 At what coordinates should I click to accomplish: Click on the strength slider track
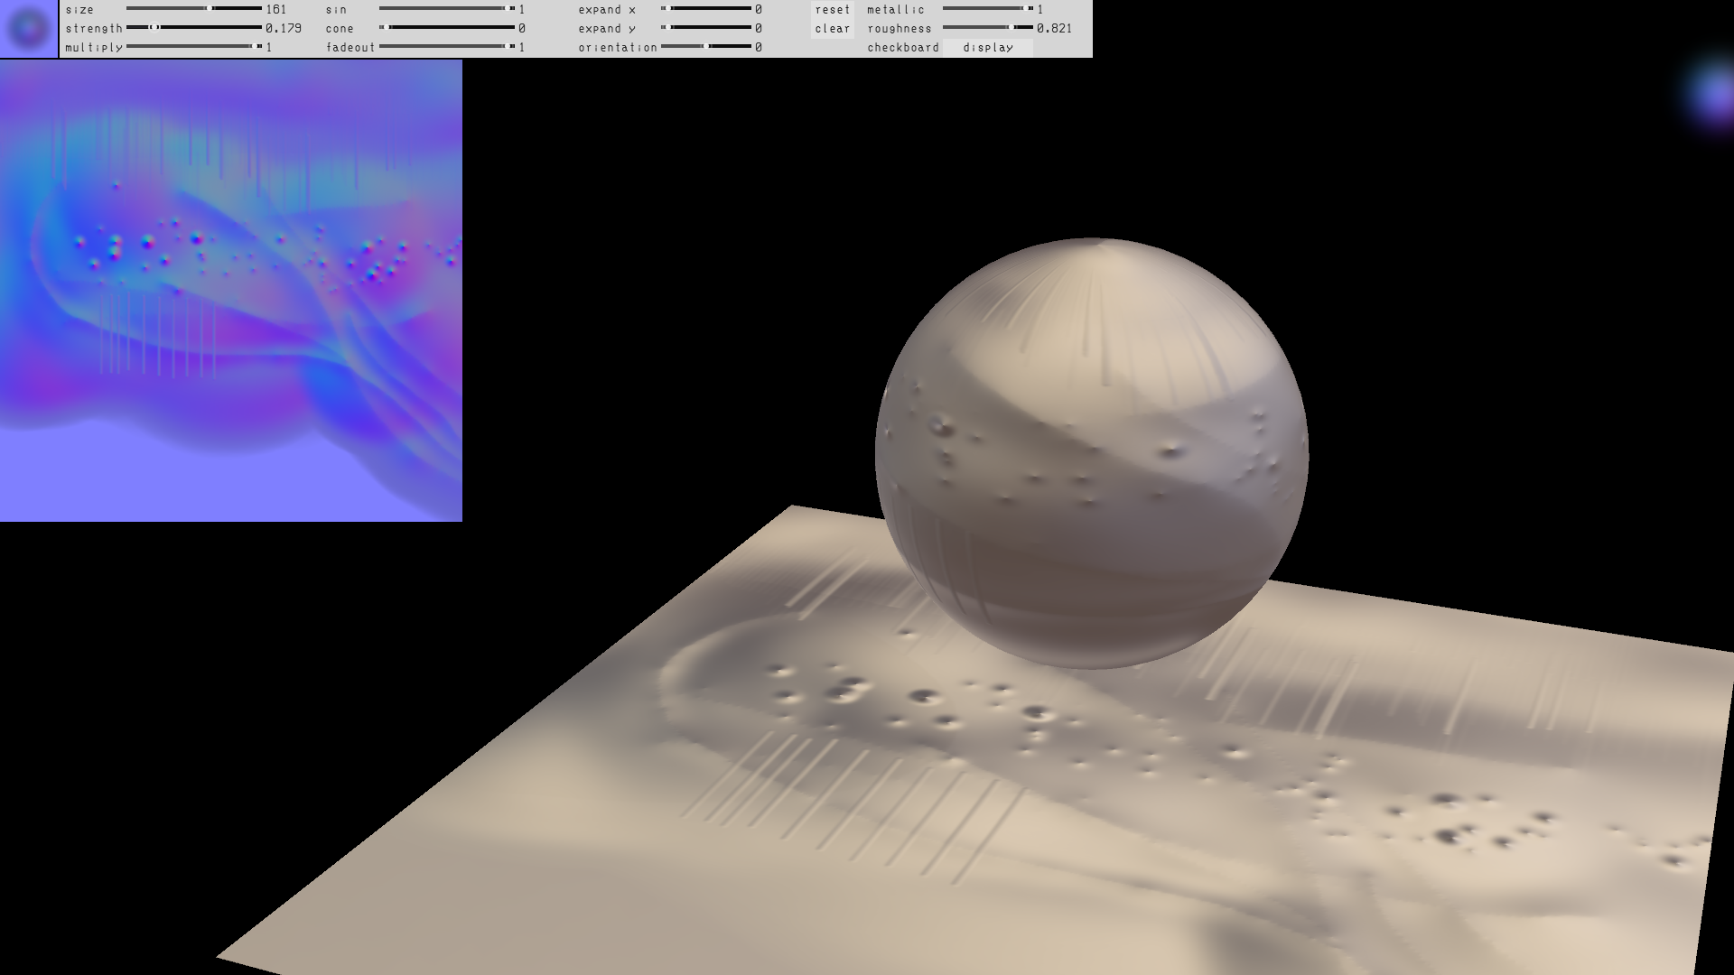(194, 28)
